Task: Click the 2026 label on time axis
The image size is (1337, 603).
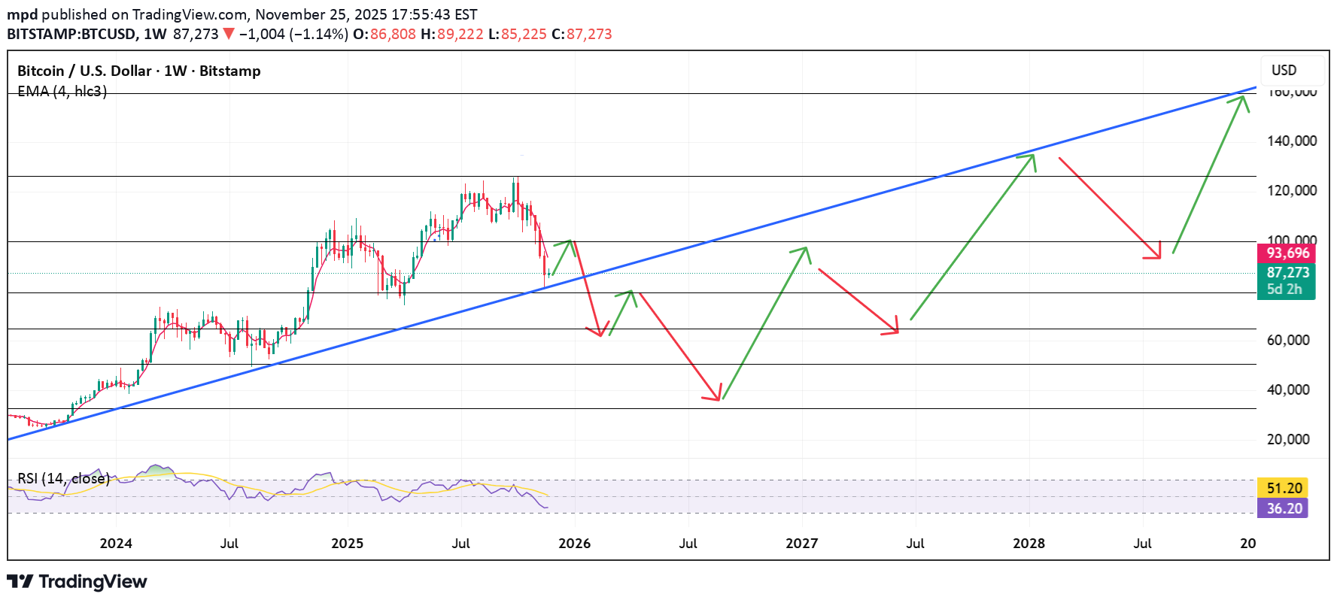Action: click(x=574, y=543)
